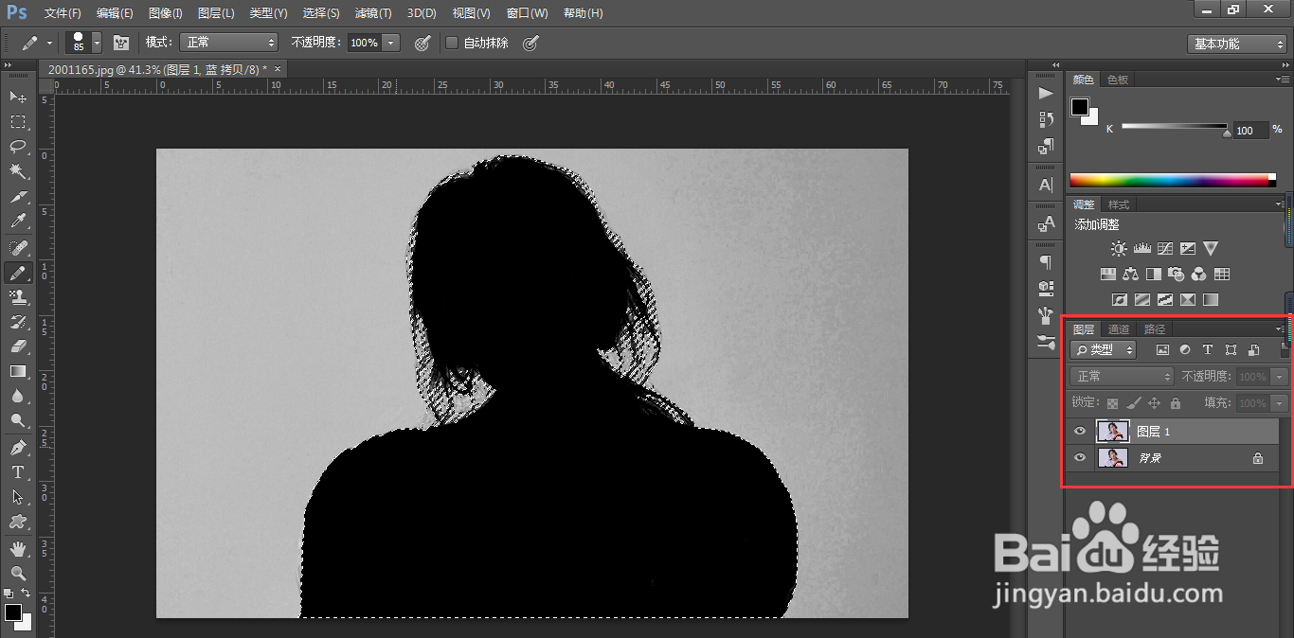The width and height of the screenshot is (1294, 638).
Task: Click the 图层 1 layer thumbnail
Action: click(1112, 432)
